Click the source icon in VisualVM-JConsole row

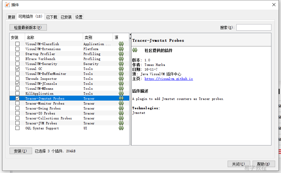click(121, 84)
